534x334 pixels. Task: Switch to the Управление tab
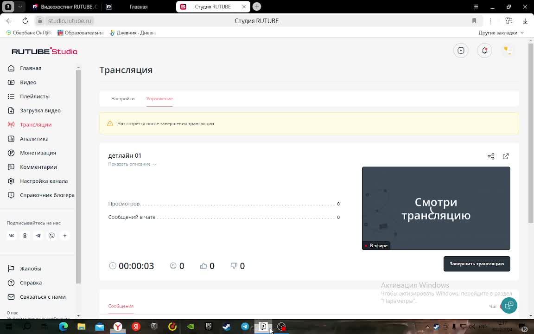coord(159,98)
